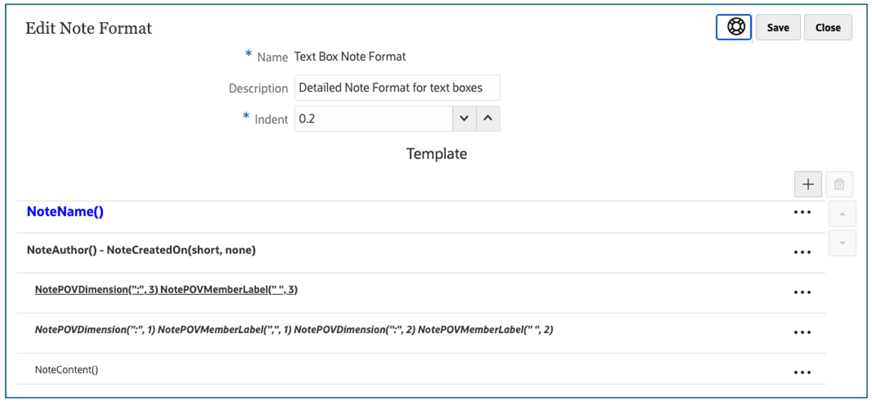Screen dimensions: 872x402
Task: Click the Description text field
Action: point(397,88)
